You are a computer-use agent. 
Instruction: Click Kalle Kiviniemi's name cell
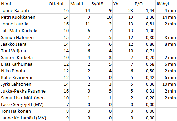(24, 77)
